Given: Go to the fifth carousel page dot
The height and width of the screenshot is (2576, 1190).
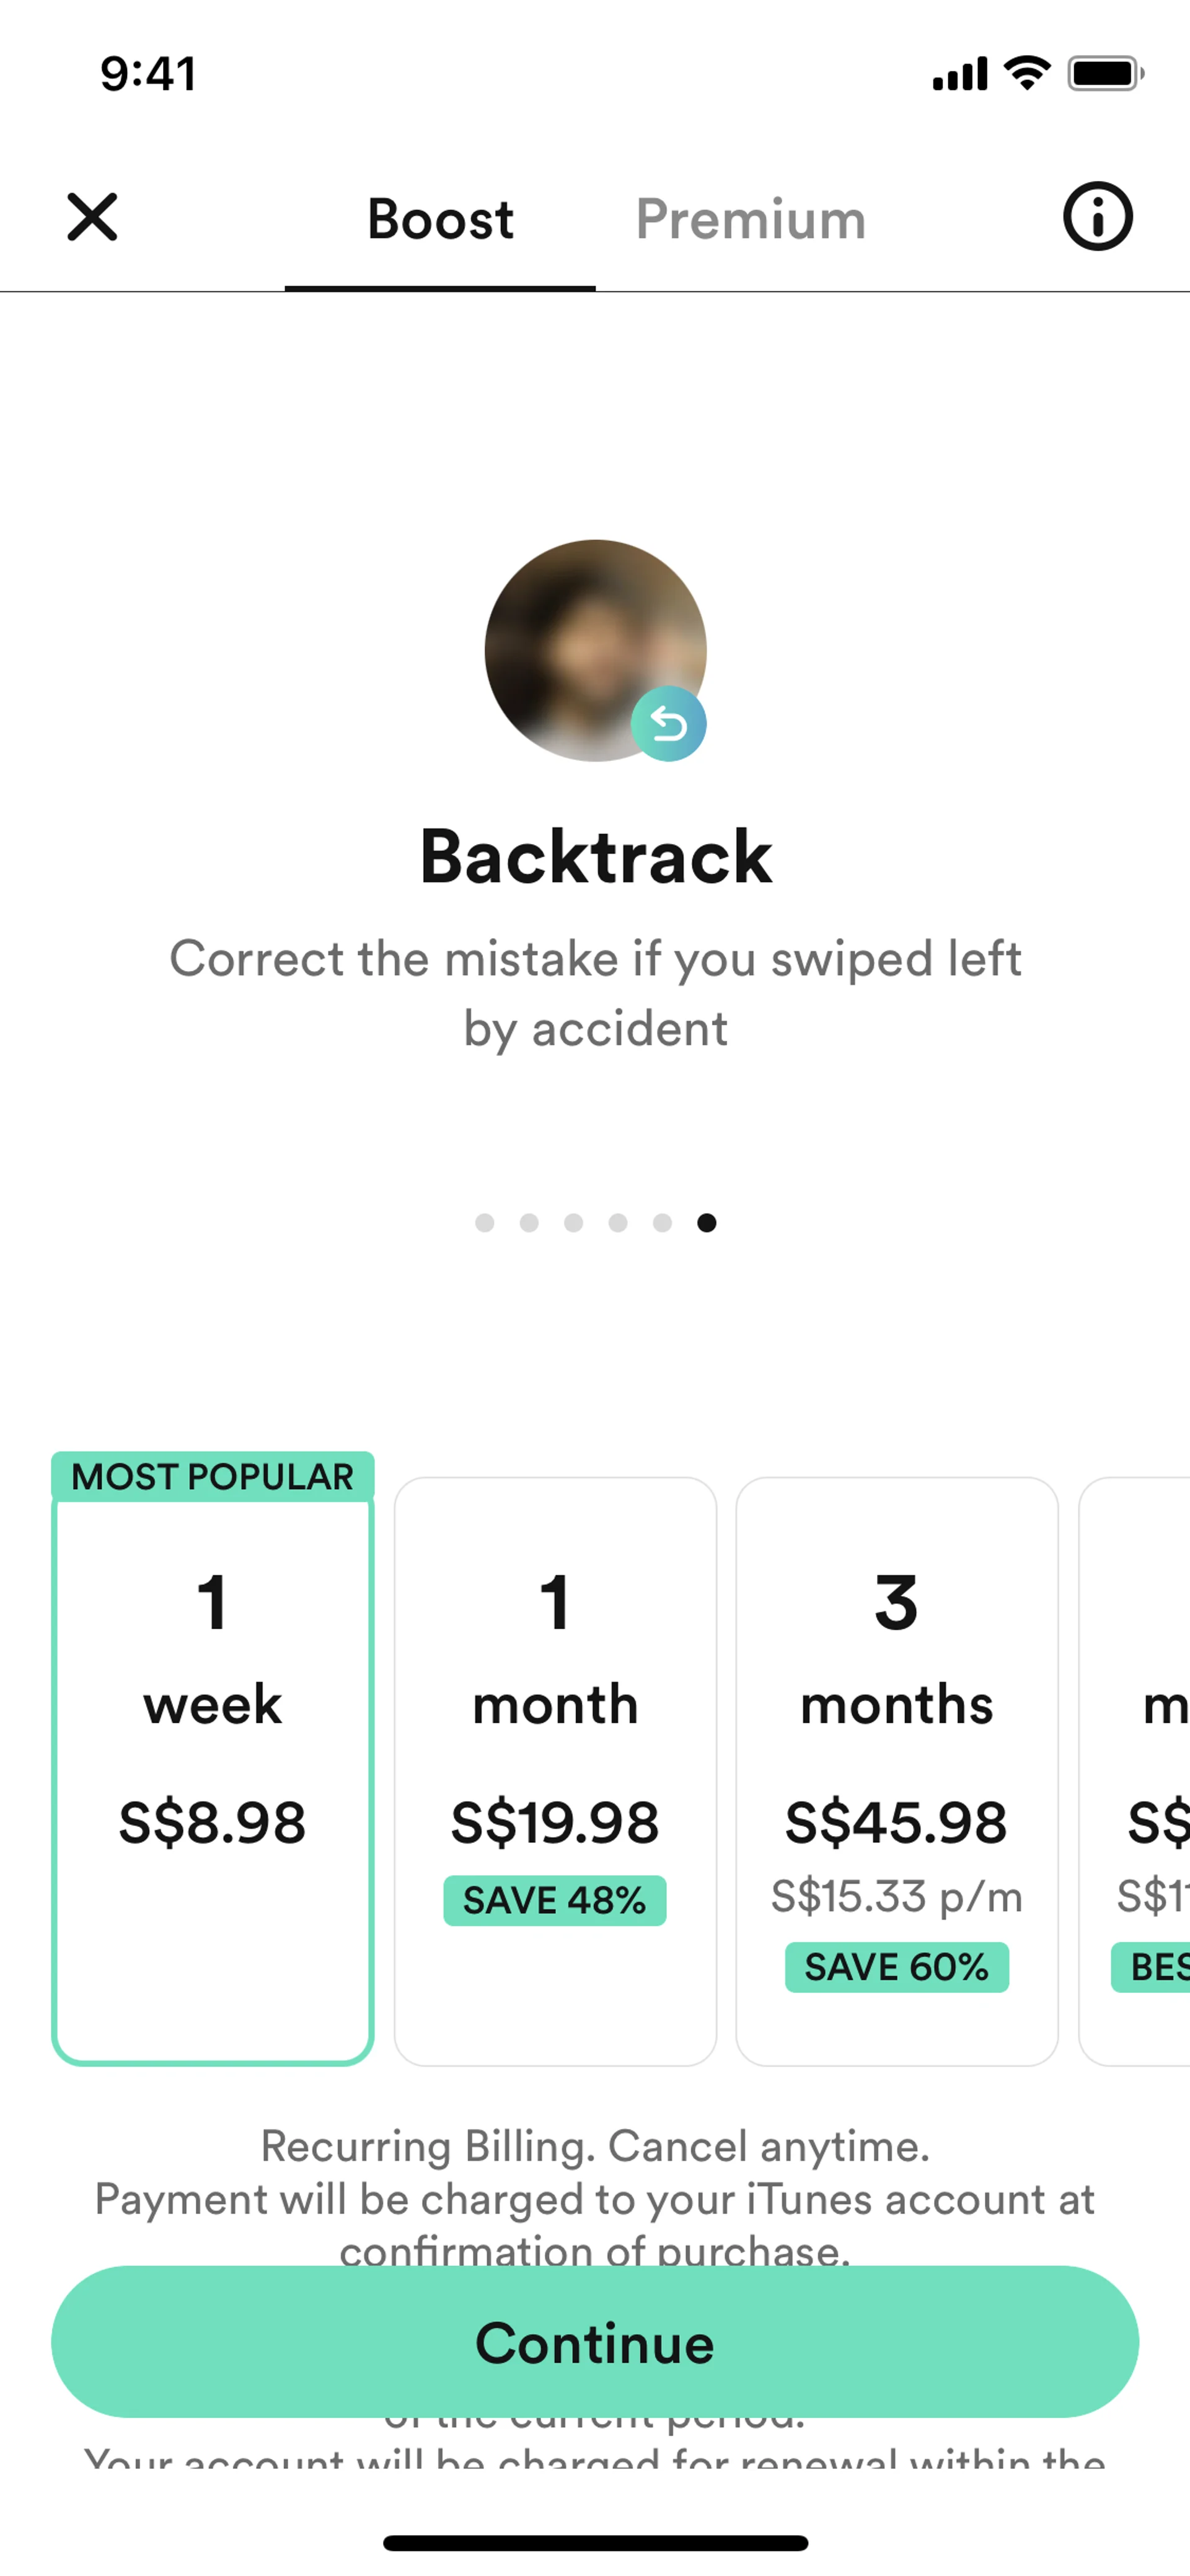Looking at the screenshot, I should pos(662,1222).
